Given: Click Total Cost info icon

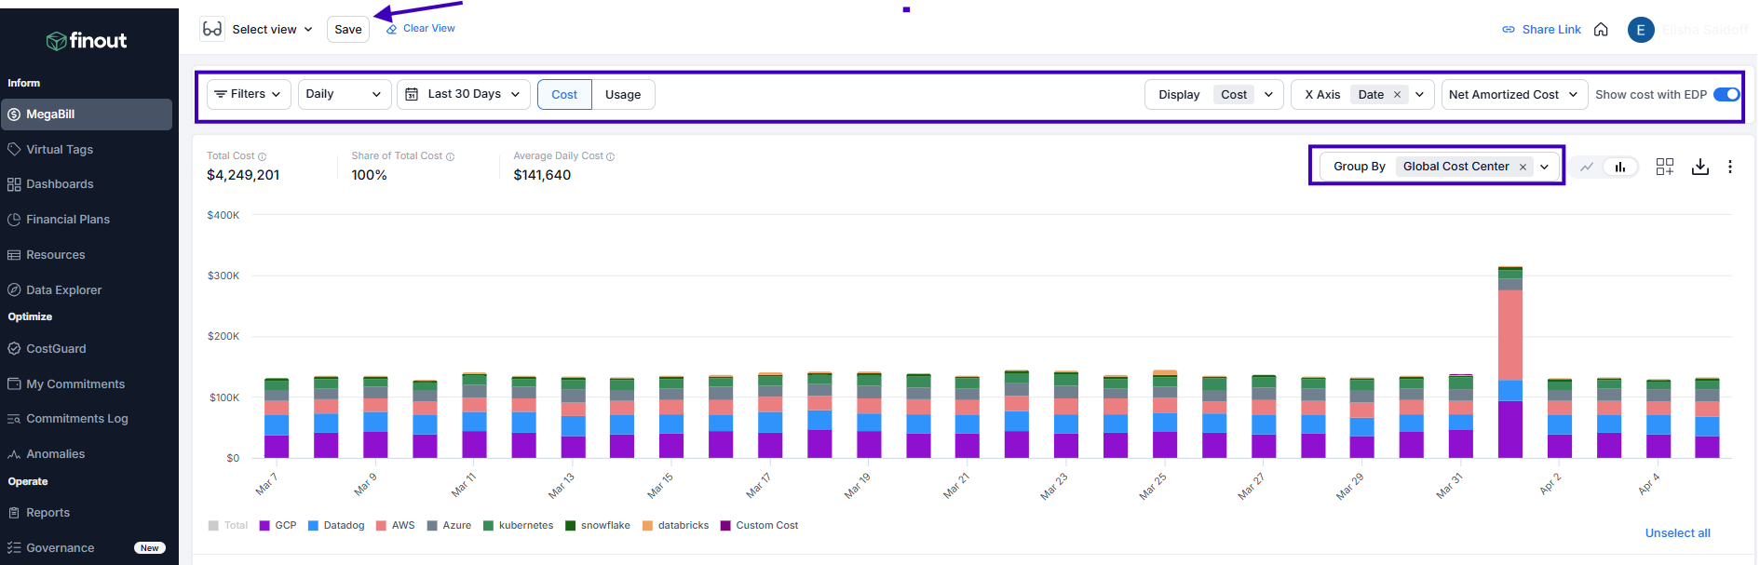Looking at the screenshot, I should pos(262,156).
